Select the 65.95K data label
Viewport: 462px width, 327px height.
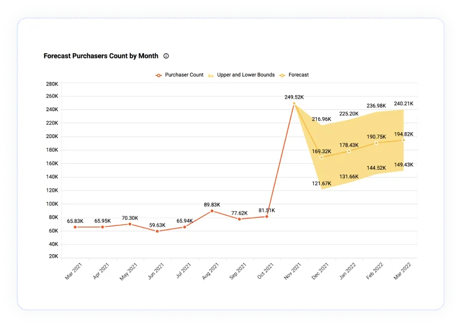point(103,221)
